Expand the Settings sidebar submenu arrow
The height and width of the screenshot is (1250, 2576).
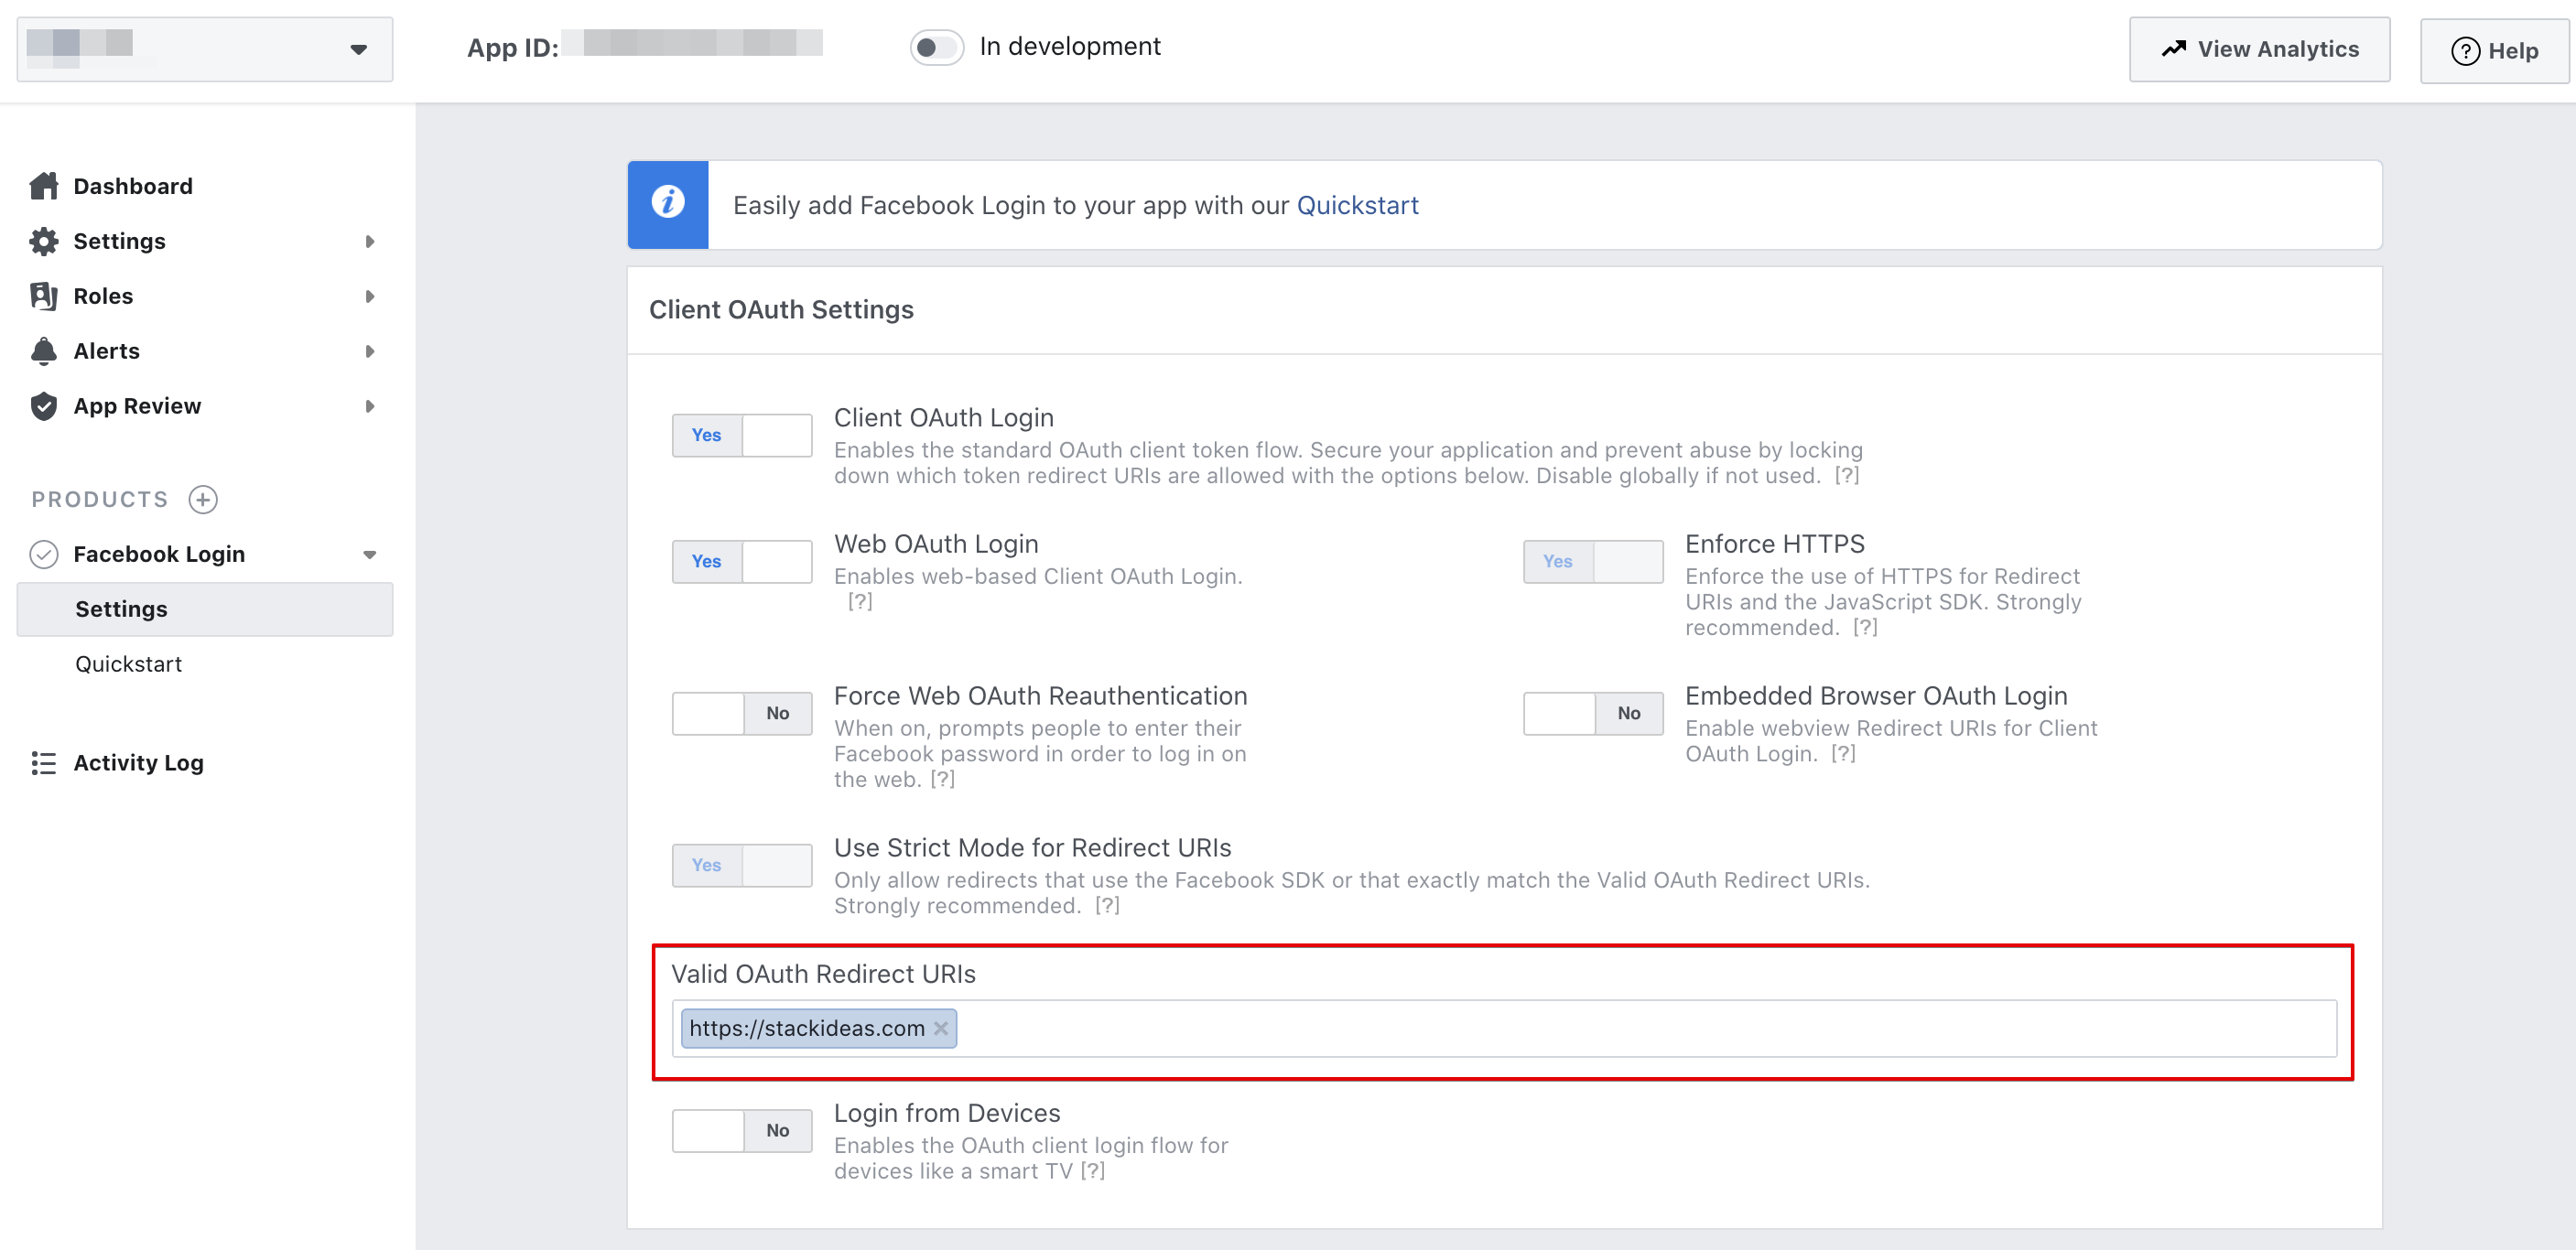(370, 241)
